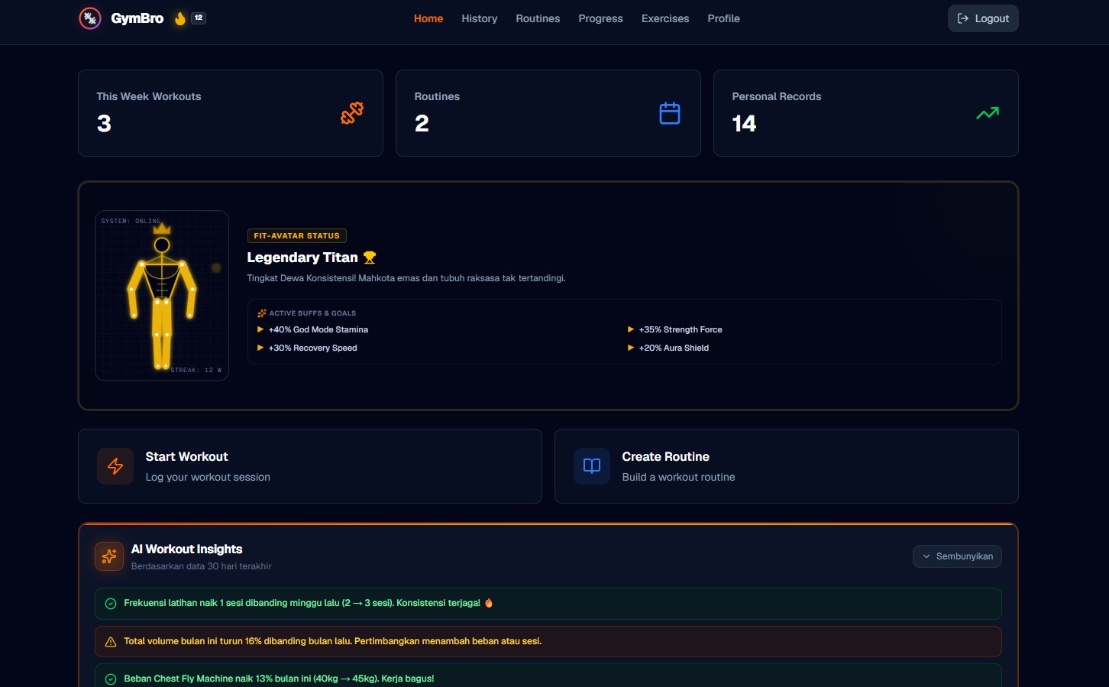Click the warning triangle icon on Total volume insight
1109x687 pixels.
110,642
